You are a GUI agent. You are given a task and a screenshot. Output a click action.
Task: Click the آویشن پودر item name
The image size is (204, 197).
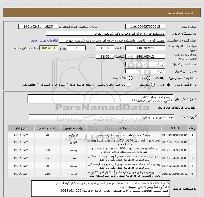click(x=124, y=142)
